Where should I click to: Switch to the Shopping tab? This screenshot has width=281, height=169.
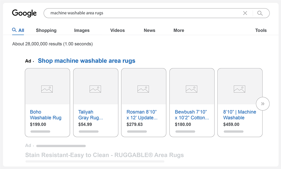46,30
